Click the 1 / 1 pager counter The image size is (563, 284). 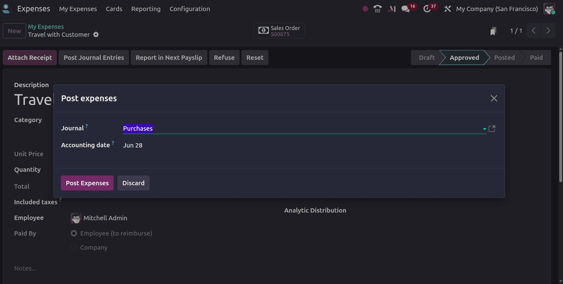click(x=516, y=31)
